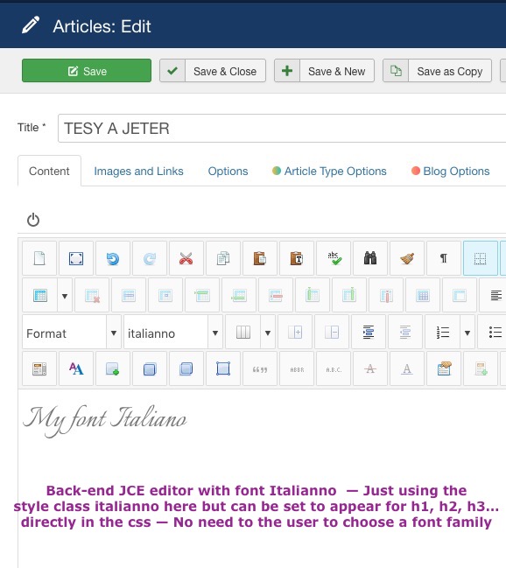This screenshot has width=506, height=568.
Task: Click the ABBR abbreviation icon
Action: click(297, 368)
